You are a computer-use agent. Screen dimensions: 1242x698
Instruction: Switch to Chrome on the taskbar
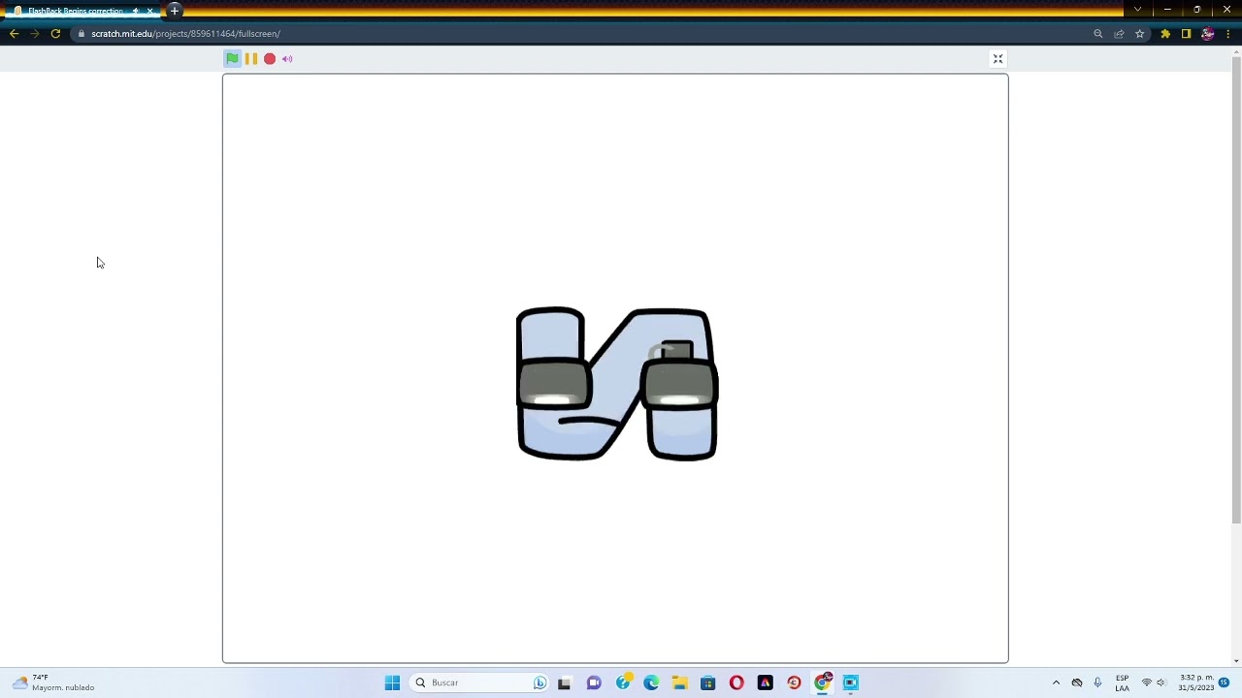coord(823,682)
